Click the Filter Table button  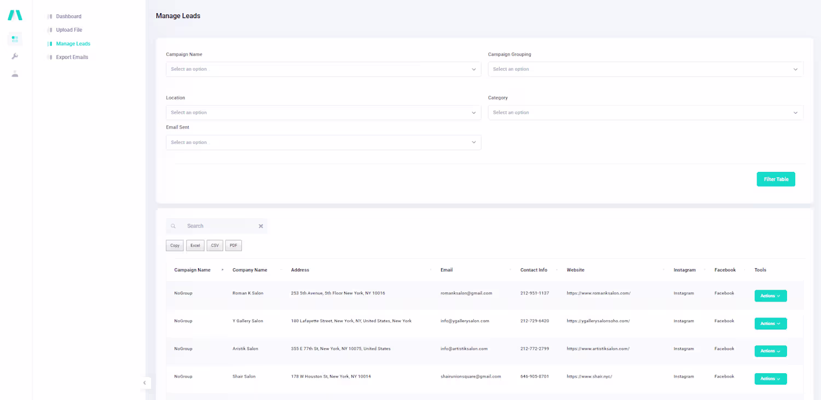(776, 179)
